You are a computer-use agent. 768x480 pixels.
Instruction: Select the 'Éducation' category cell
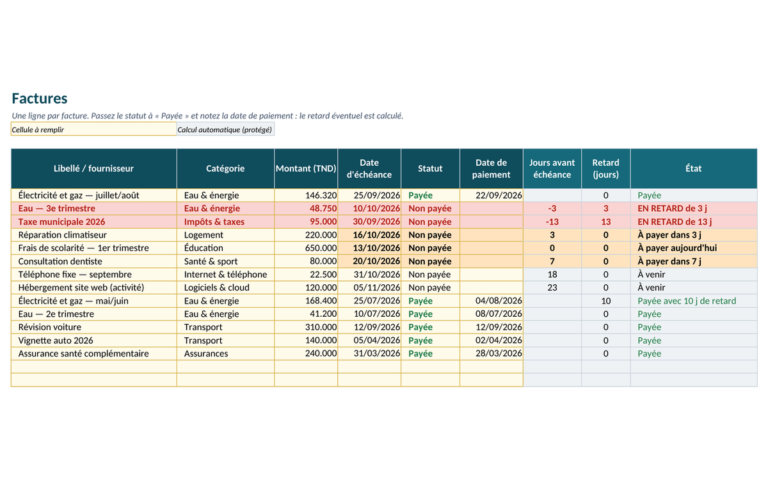(x=225, y=248)
